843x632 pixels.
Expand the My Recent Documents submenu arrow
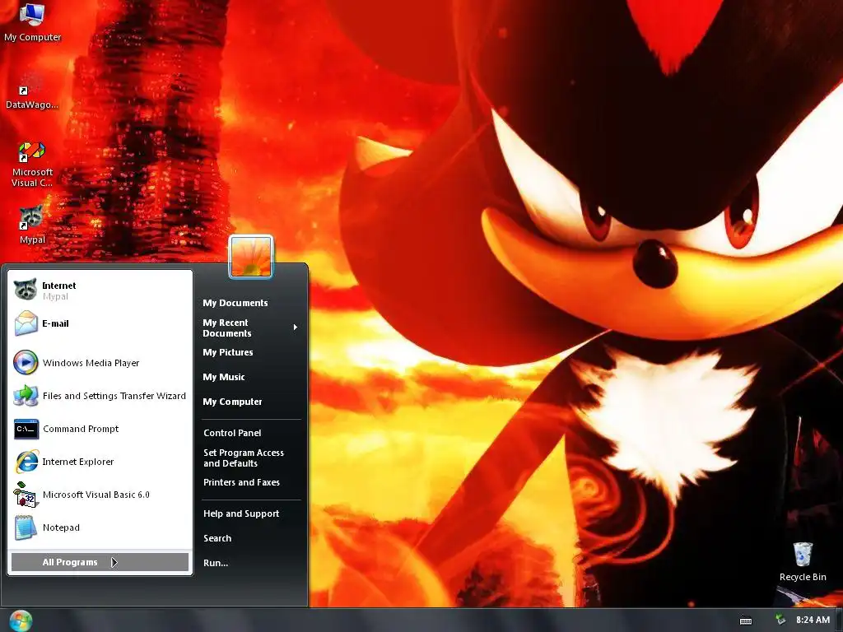click(x=296, y=328)
